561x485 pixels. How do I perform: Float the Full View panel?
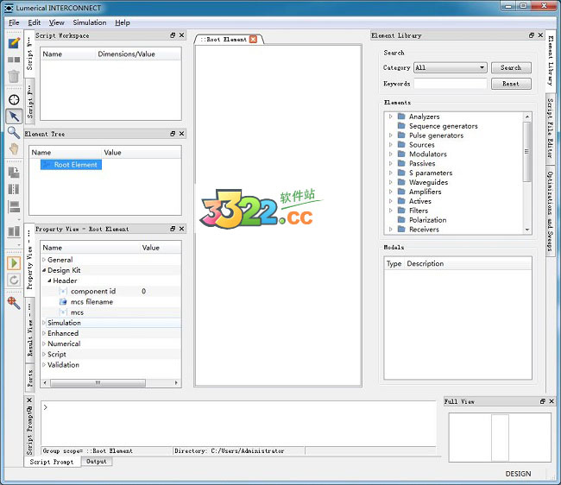coord(542,401)
